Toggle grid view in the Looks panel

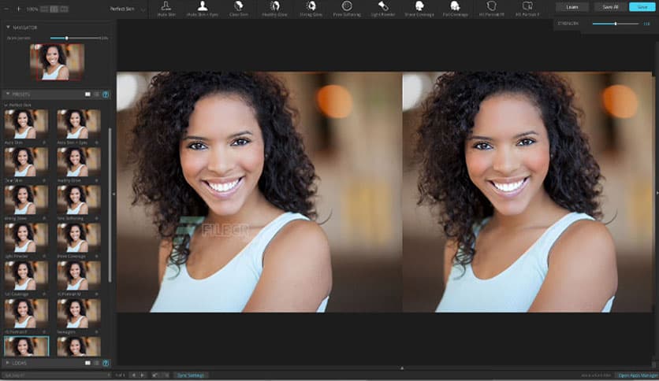[87, 363]
